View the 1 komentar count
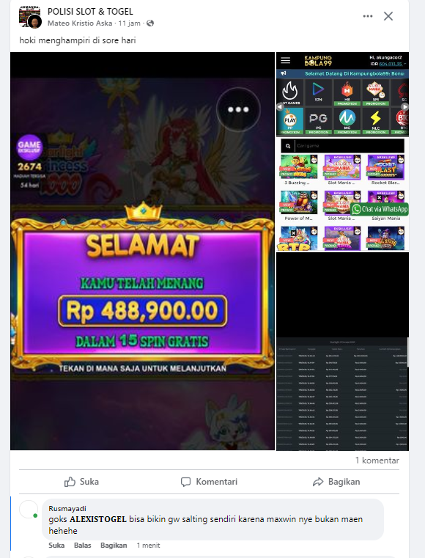425x558 pixels. (x=377, y=460)
